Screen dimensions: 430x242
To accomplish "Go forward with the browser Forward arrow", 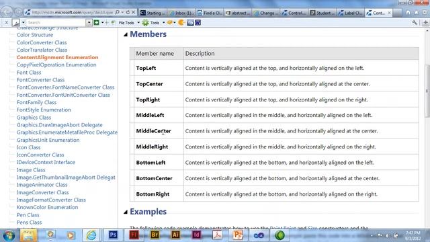I will 18,12.
